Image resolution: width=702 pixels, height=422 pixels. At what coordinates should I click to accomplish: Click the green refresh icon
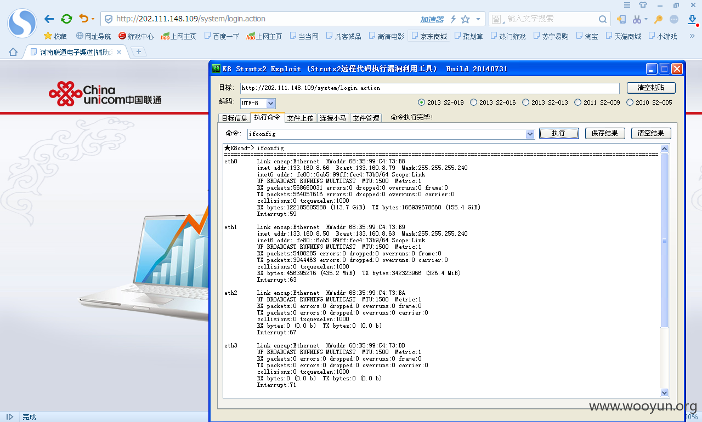66,19
